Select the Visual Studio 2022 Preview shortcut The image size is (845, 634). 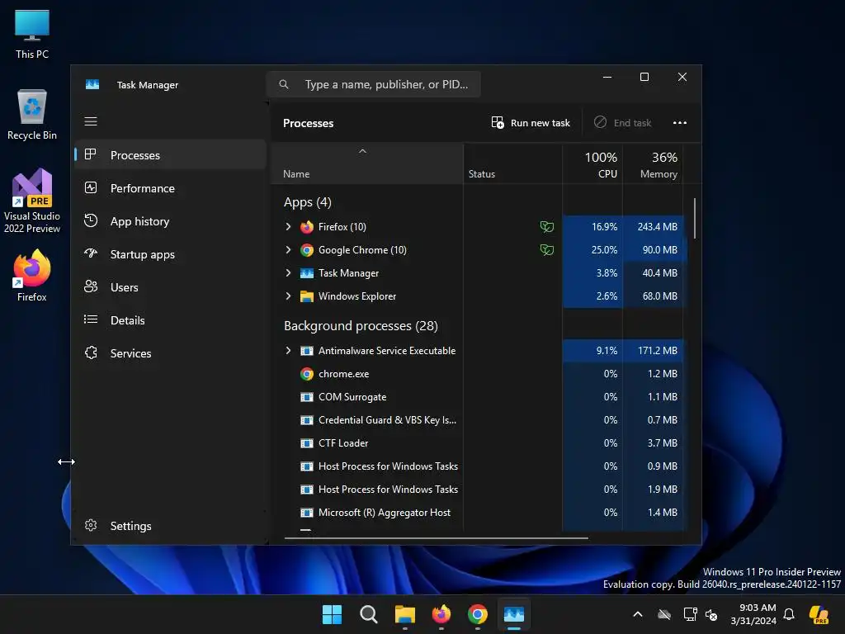point(32,201)
